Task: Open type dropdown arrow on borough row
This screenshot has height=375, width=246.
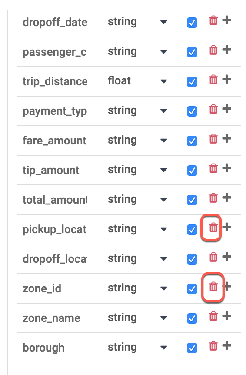Action: (163, 348)
